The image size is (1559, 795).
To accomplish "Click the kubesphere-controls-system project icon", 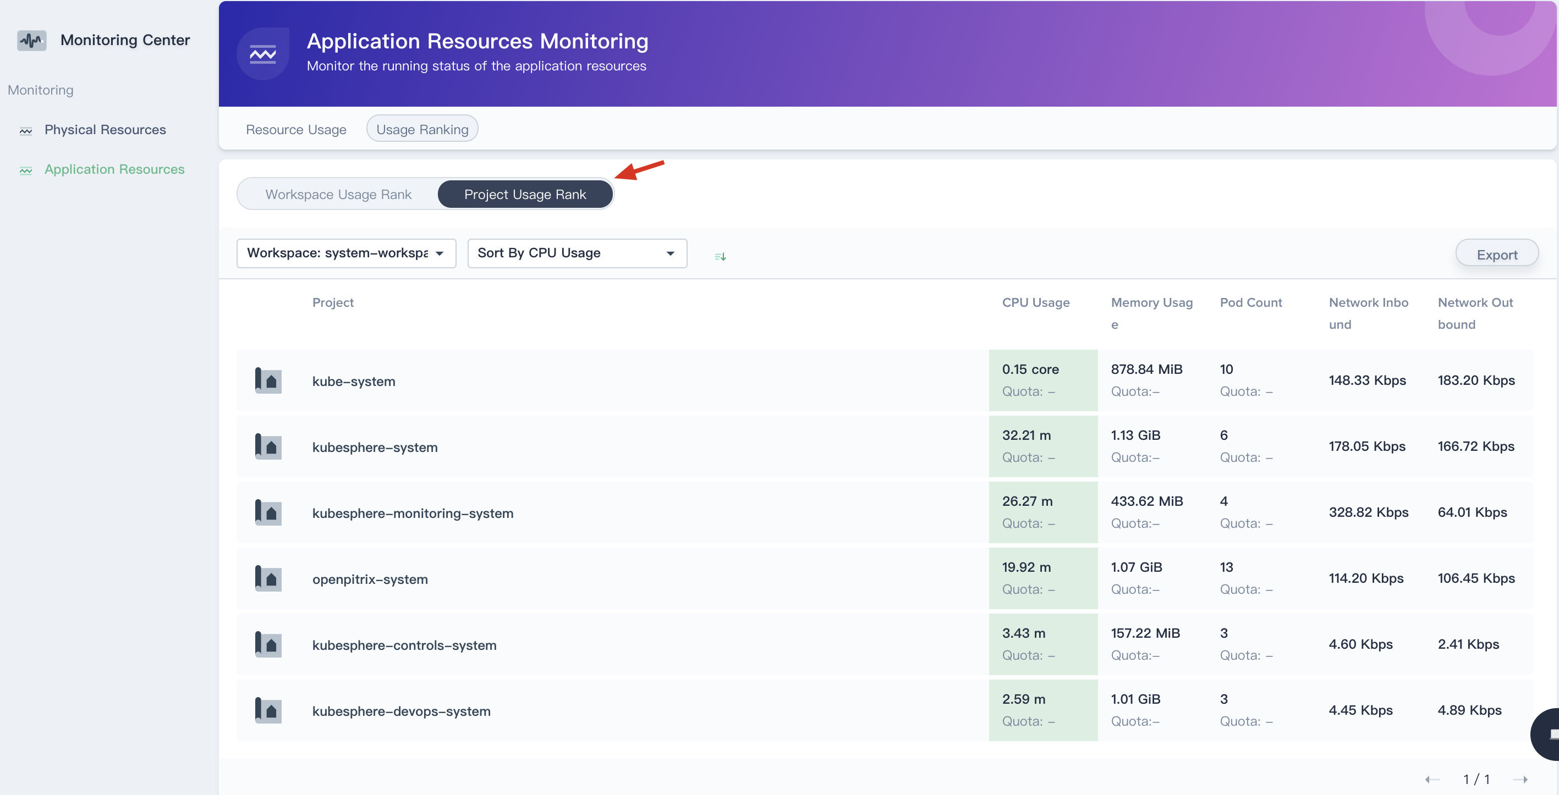I will (x=268, y=644).
